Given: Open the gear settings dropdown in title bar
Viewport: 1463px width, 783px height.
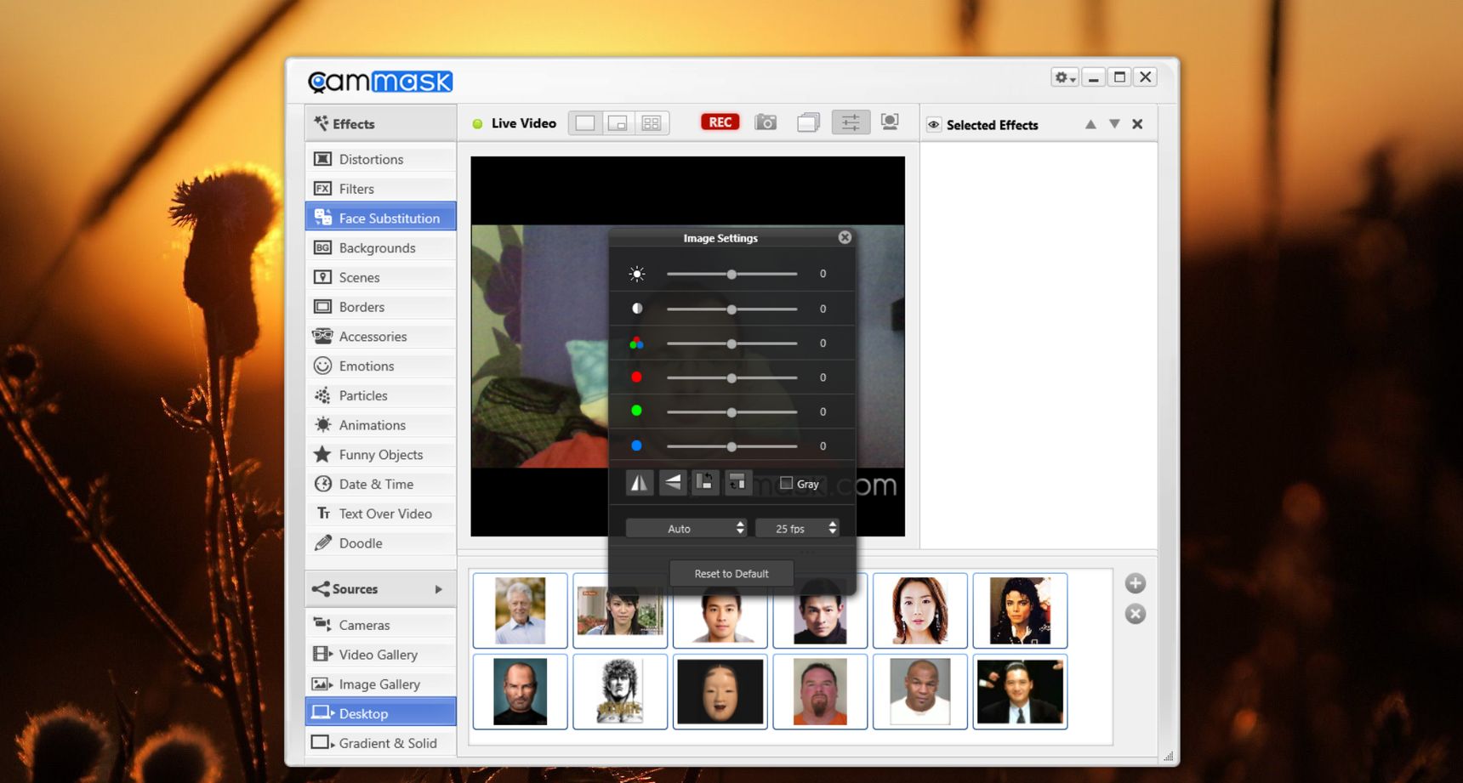Looking at the screenshot, I should [1065, 77].
